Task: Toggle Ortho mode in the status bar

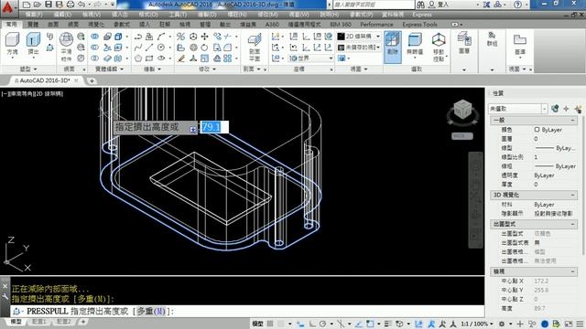Action: (312, 324)
